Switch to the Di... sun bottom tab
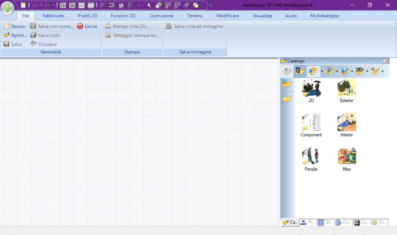 379,222
